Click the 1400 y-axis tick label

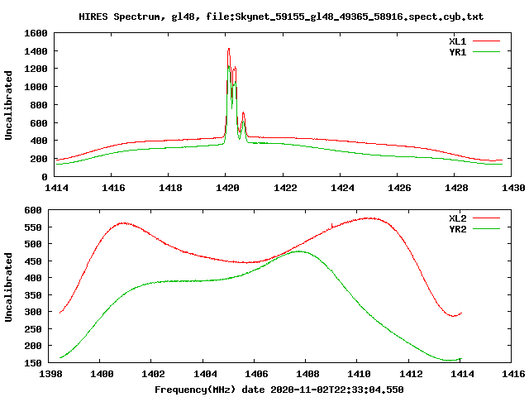(36, 51)
